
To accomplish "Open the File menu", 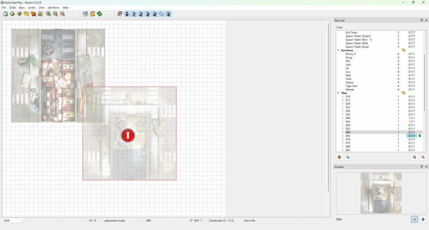I will [4, 8].
